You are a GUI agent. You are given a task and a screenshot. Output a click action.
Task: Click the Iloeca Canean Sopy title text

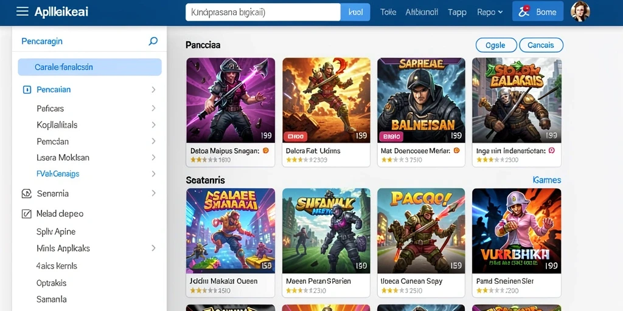pyautogui.click(x=412, y=281)
